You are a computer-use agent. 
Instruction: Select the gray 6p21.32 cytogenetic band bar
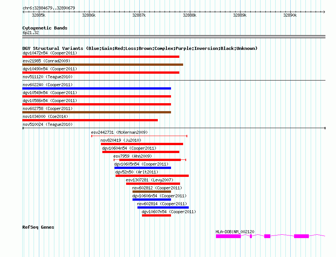coord(174,37)
